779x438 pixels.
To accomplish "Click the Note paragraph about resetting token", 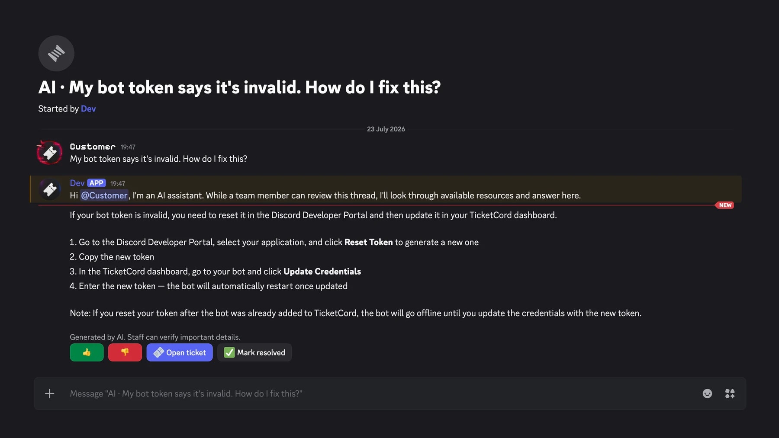I will (356, 313).
